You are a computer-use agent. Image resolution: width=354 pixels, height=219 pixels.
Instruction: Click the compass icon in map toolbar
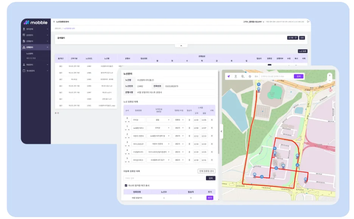(x=250, y=76)
